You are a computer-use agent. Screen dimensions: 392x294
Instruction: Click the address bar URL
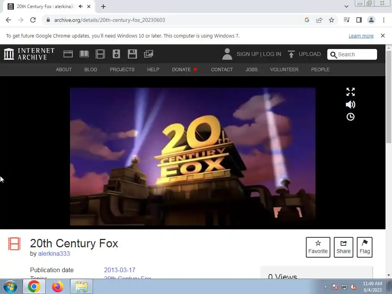pyautogui.click(x=109, y=20)
